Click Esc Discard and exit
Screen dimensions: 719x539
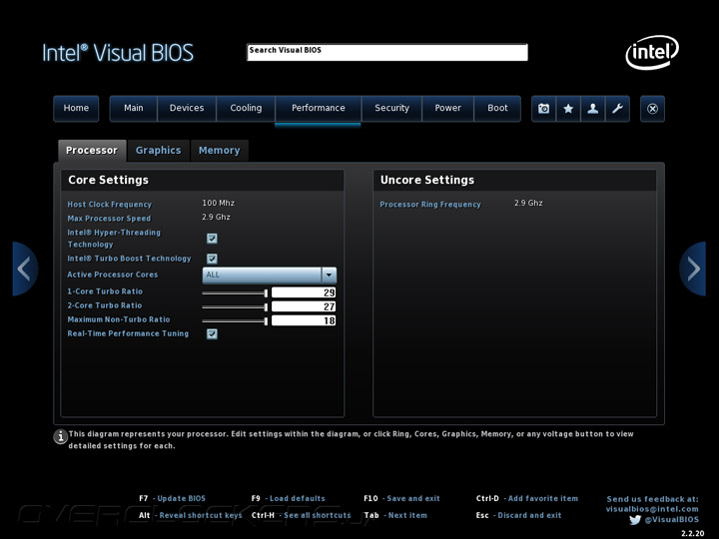tap(518, 515)
